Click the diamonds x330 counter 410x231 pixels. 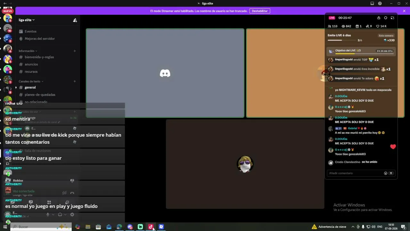(x=389, y=40)
